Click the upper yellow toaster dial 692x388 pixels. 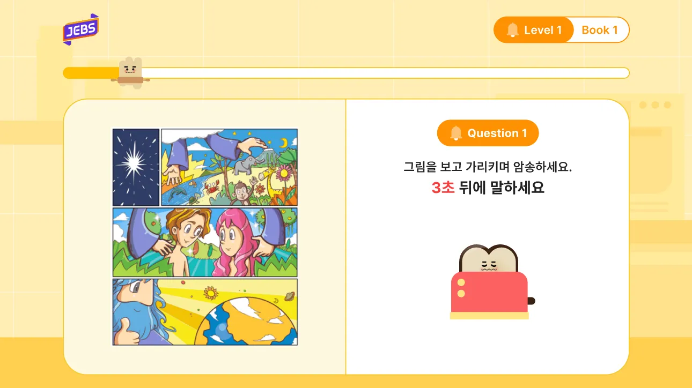(461, 282)
